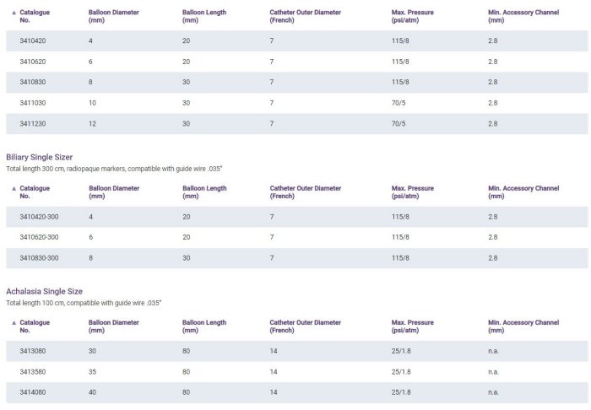Open catalogue number 3410830-300
The width and height of the screenshot is (591, 410).
point(39,258)
